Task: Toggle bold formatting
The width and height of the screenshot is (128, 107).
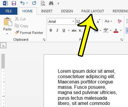Action: click(x=51, y=30)
